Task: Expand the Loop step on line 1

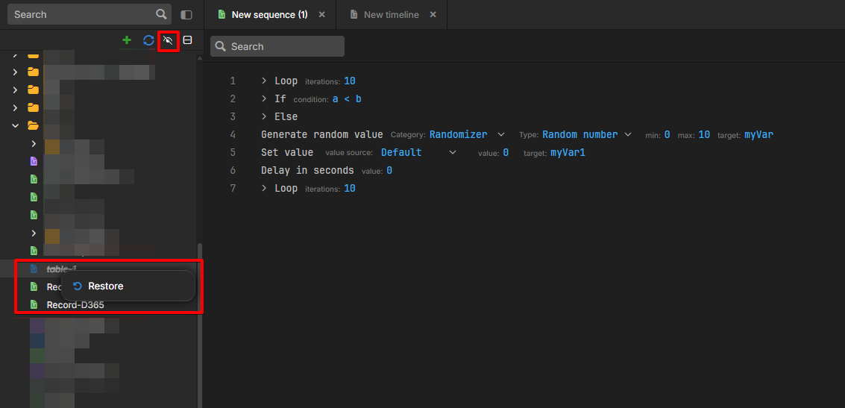Action: pos(264,81)
